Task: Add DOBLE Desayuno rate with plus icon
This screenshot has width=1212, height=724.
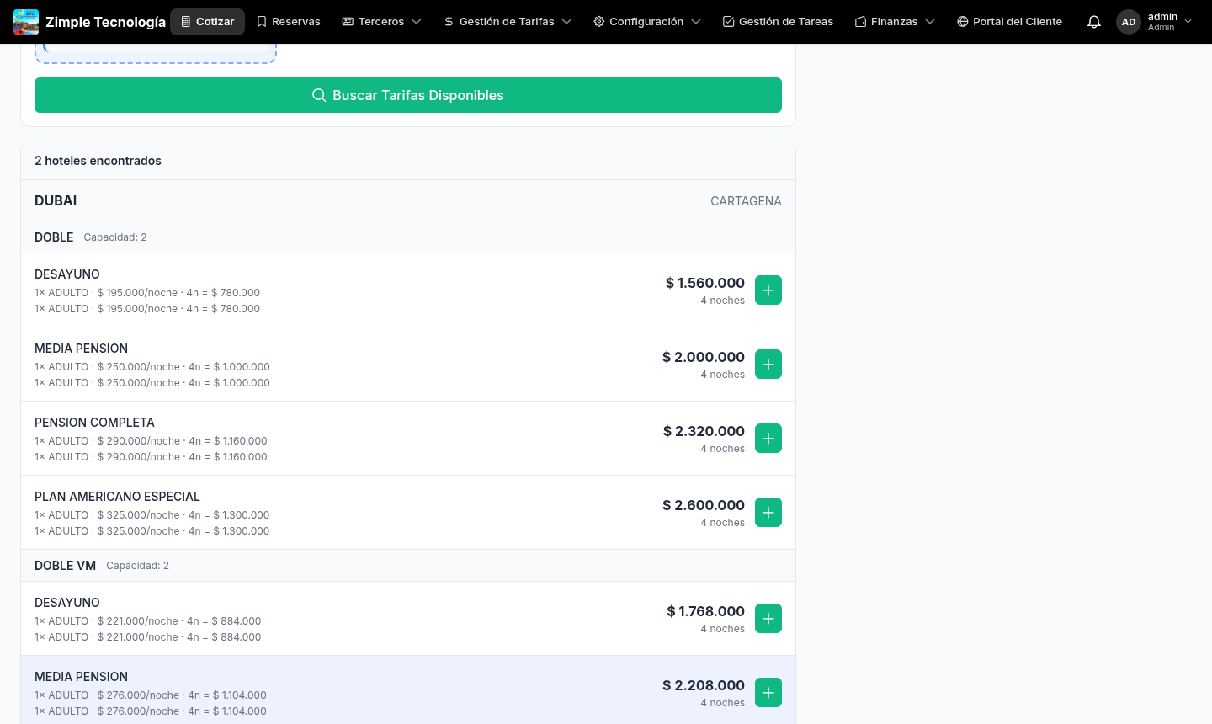Action: click(x=768, y=290)
